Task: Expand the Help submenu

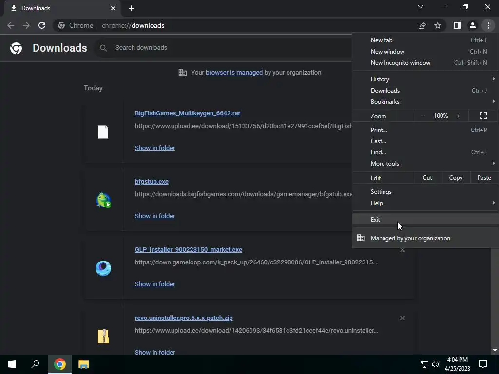Action: [425, 203]
